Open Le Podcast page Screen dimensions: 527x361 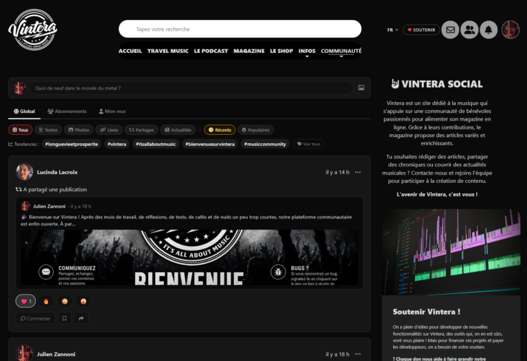tap(211, 51)
